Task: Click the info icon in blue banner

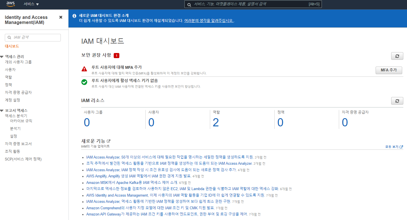Action: [74, 16]
